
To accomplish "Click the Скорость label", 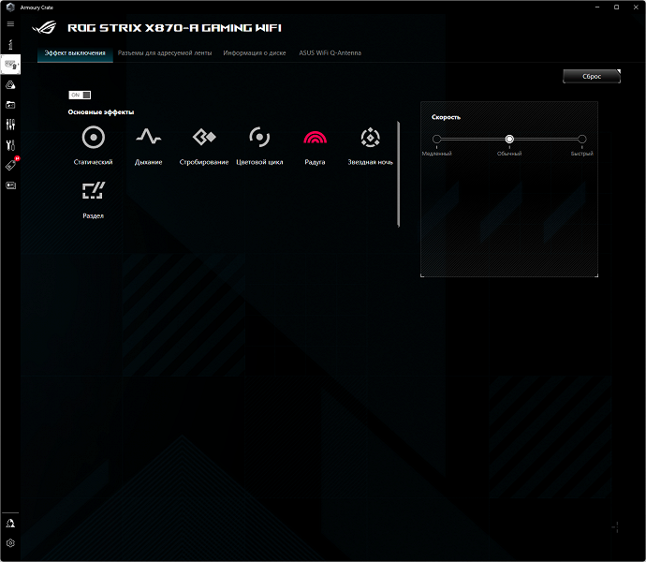I will [446, 117].
